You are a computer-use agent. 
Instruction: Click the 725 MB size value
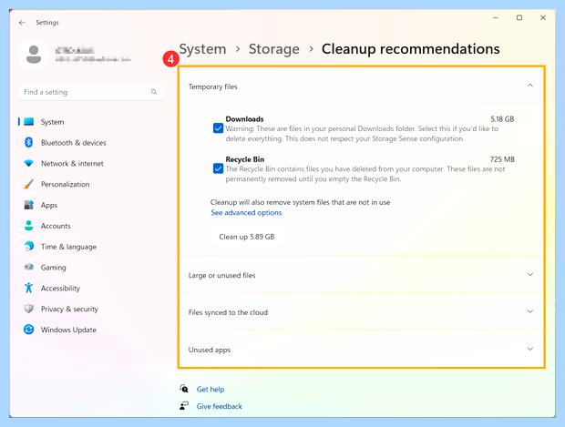(x=502, y=159)
